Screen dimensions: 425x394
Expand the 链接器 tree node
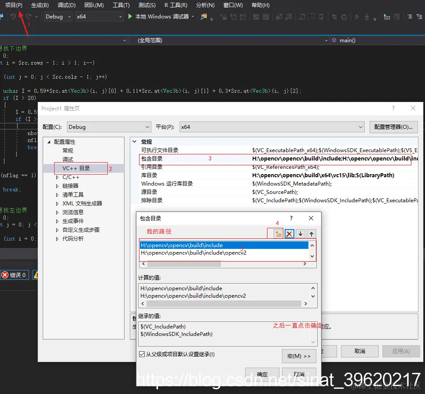(57, 186)
